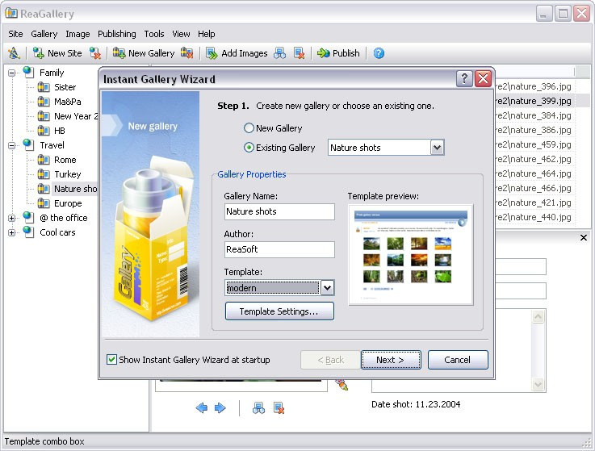The width and height of the screenshot is (595, 451).
Task: Open the Template combo box arrow
Action: (x=327, y=288)
